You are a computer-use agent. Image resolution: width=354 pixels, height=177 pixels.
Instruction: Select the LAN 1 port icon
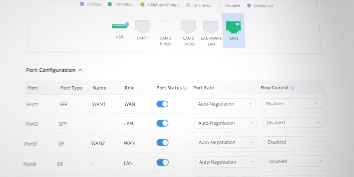point(142,27)
